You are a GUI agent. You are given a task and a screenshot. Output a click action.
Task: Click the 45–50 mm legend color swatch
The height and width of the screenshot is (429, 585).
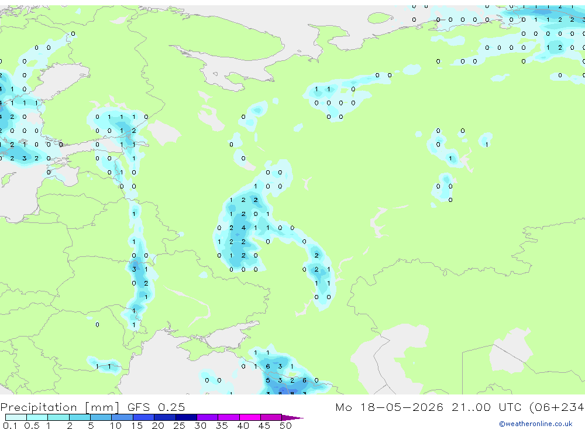point(271,417)
